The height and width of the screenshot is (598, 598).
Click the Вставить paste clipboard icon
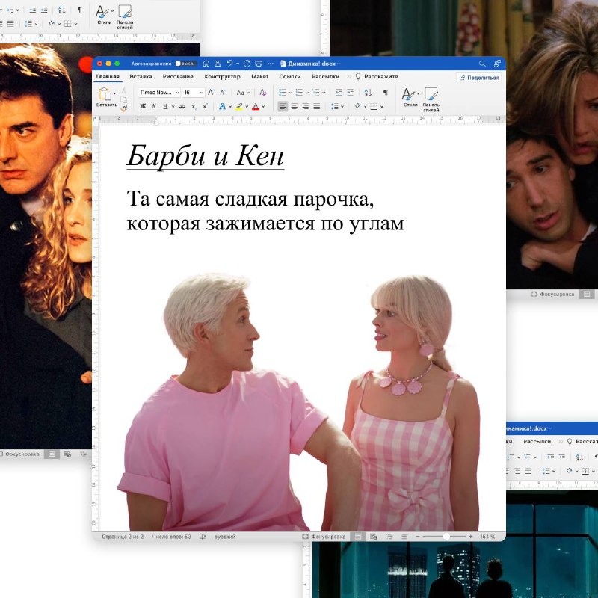[104, 93]
